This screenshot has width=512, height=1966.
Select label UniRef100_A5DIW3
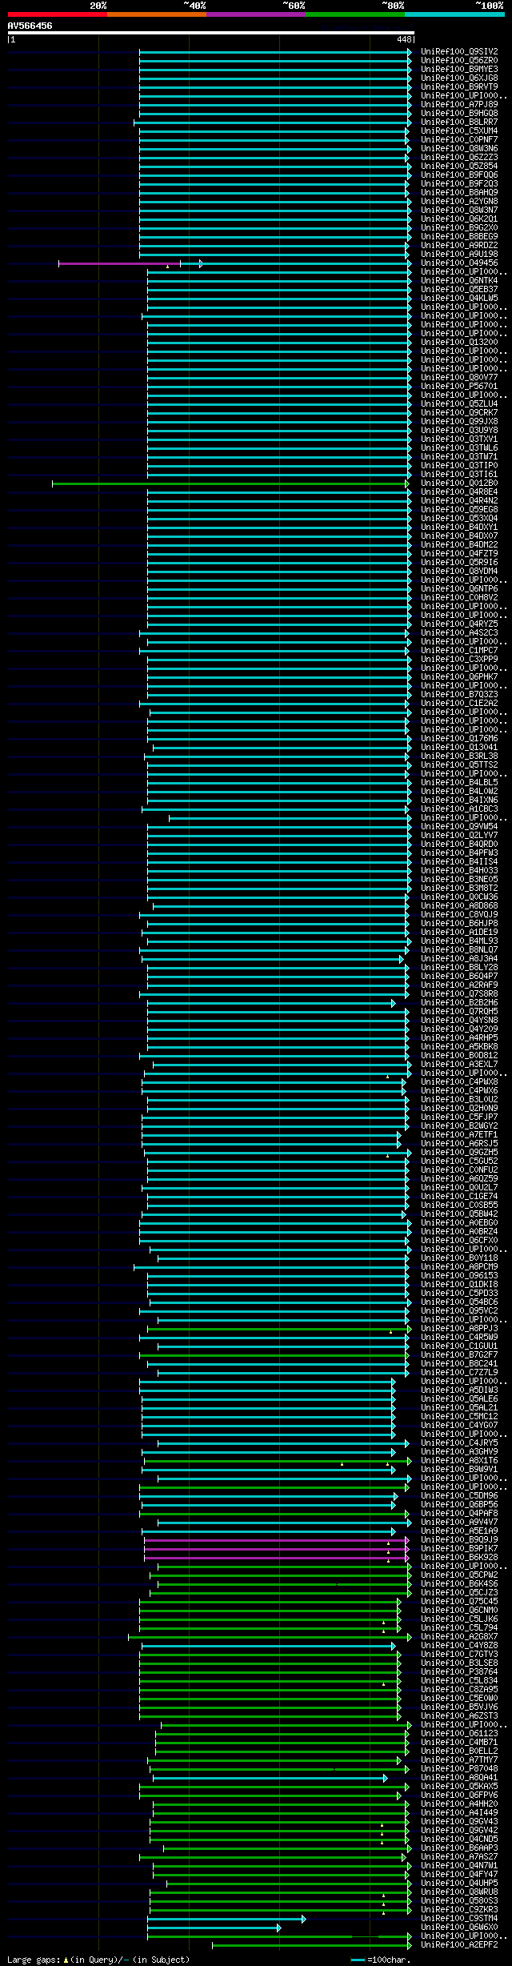(x=459, y=1390)
